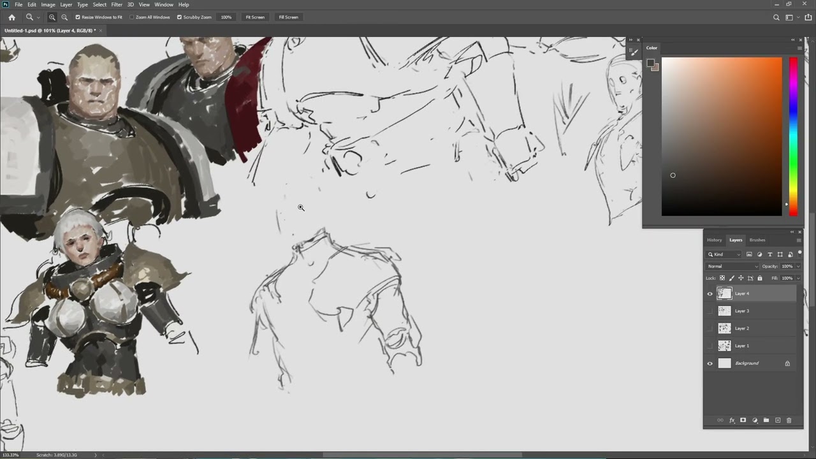The width and height of the screenshot is (816, 459).
Task: Lock image pixels brush icon
Action: (x=731, y=278)
